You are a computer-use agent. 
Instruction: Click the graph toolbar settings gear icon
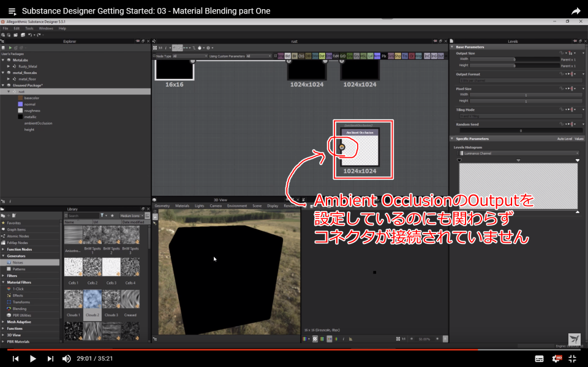(x=208, y=48)
